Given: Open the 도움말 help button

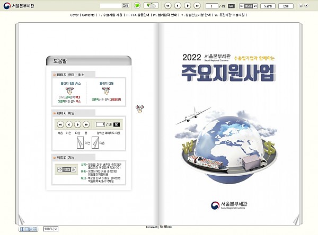Looking at the screenshot, I should [x=268, y=6].
